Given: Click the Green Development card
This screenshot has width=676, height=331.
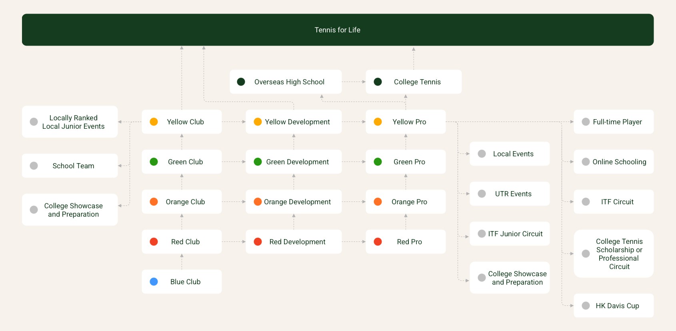Looking at the screenshot, I should tap(294, 162).
